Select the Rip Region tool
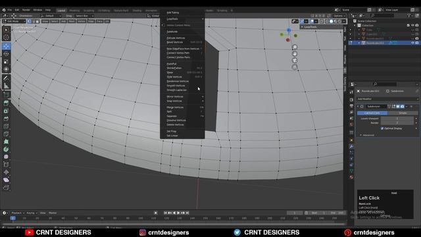Screen dimensions: 421x237 (6, 188)
